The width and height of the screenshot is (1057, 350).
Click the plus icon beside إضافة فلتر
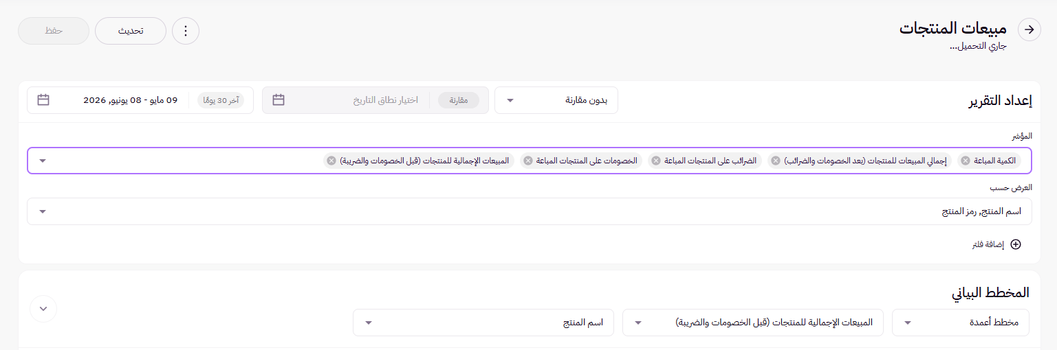tap(1015, 244)
